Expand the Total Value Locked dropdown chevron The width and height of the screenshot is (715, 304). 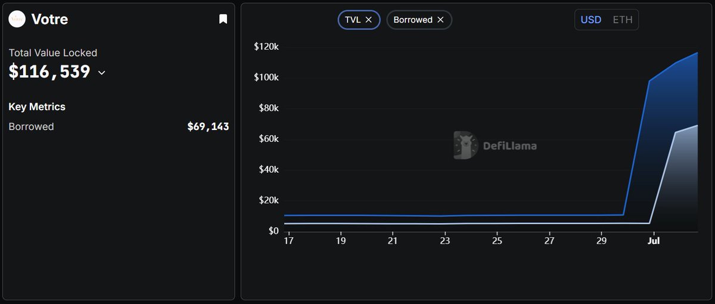tap(101, 73)
